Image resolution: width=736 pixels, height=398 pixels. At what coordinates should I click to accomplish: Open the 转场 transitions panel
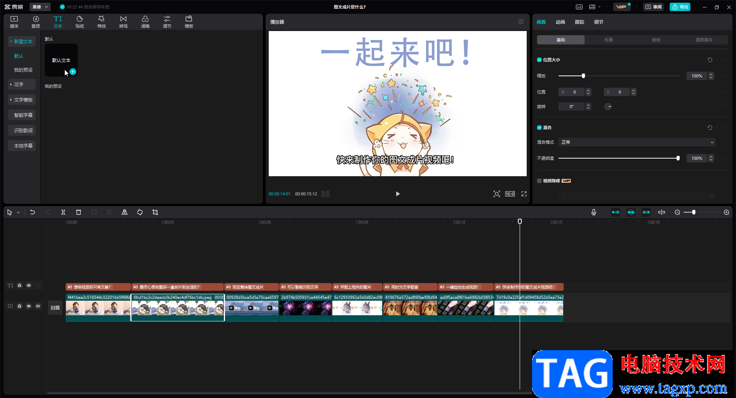[x=123, y=22]
